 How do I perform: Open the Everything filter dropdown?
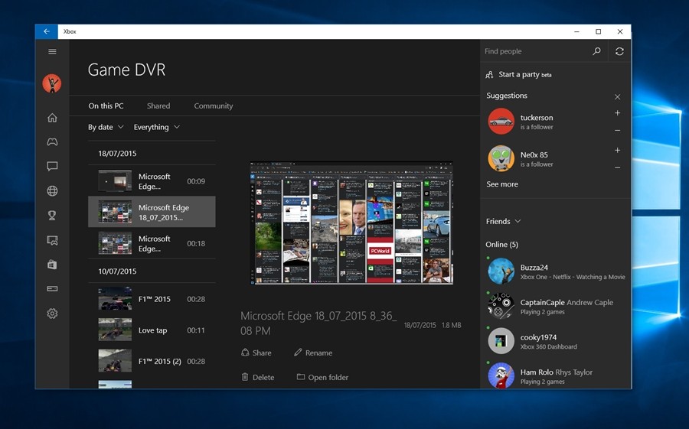tap(156, 127)
